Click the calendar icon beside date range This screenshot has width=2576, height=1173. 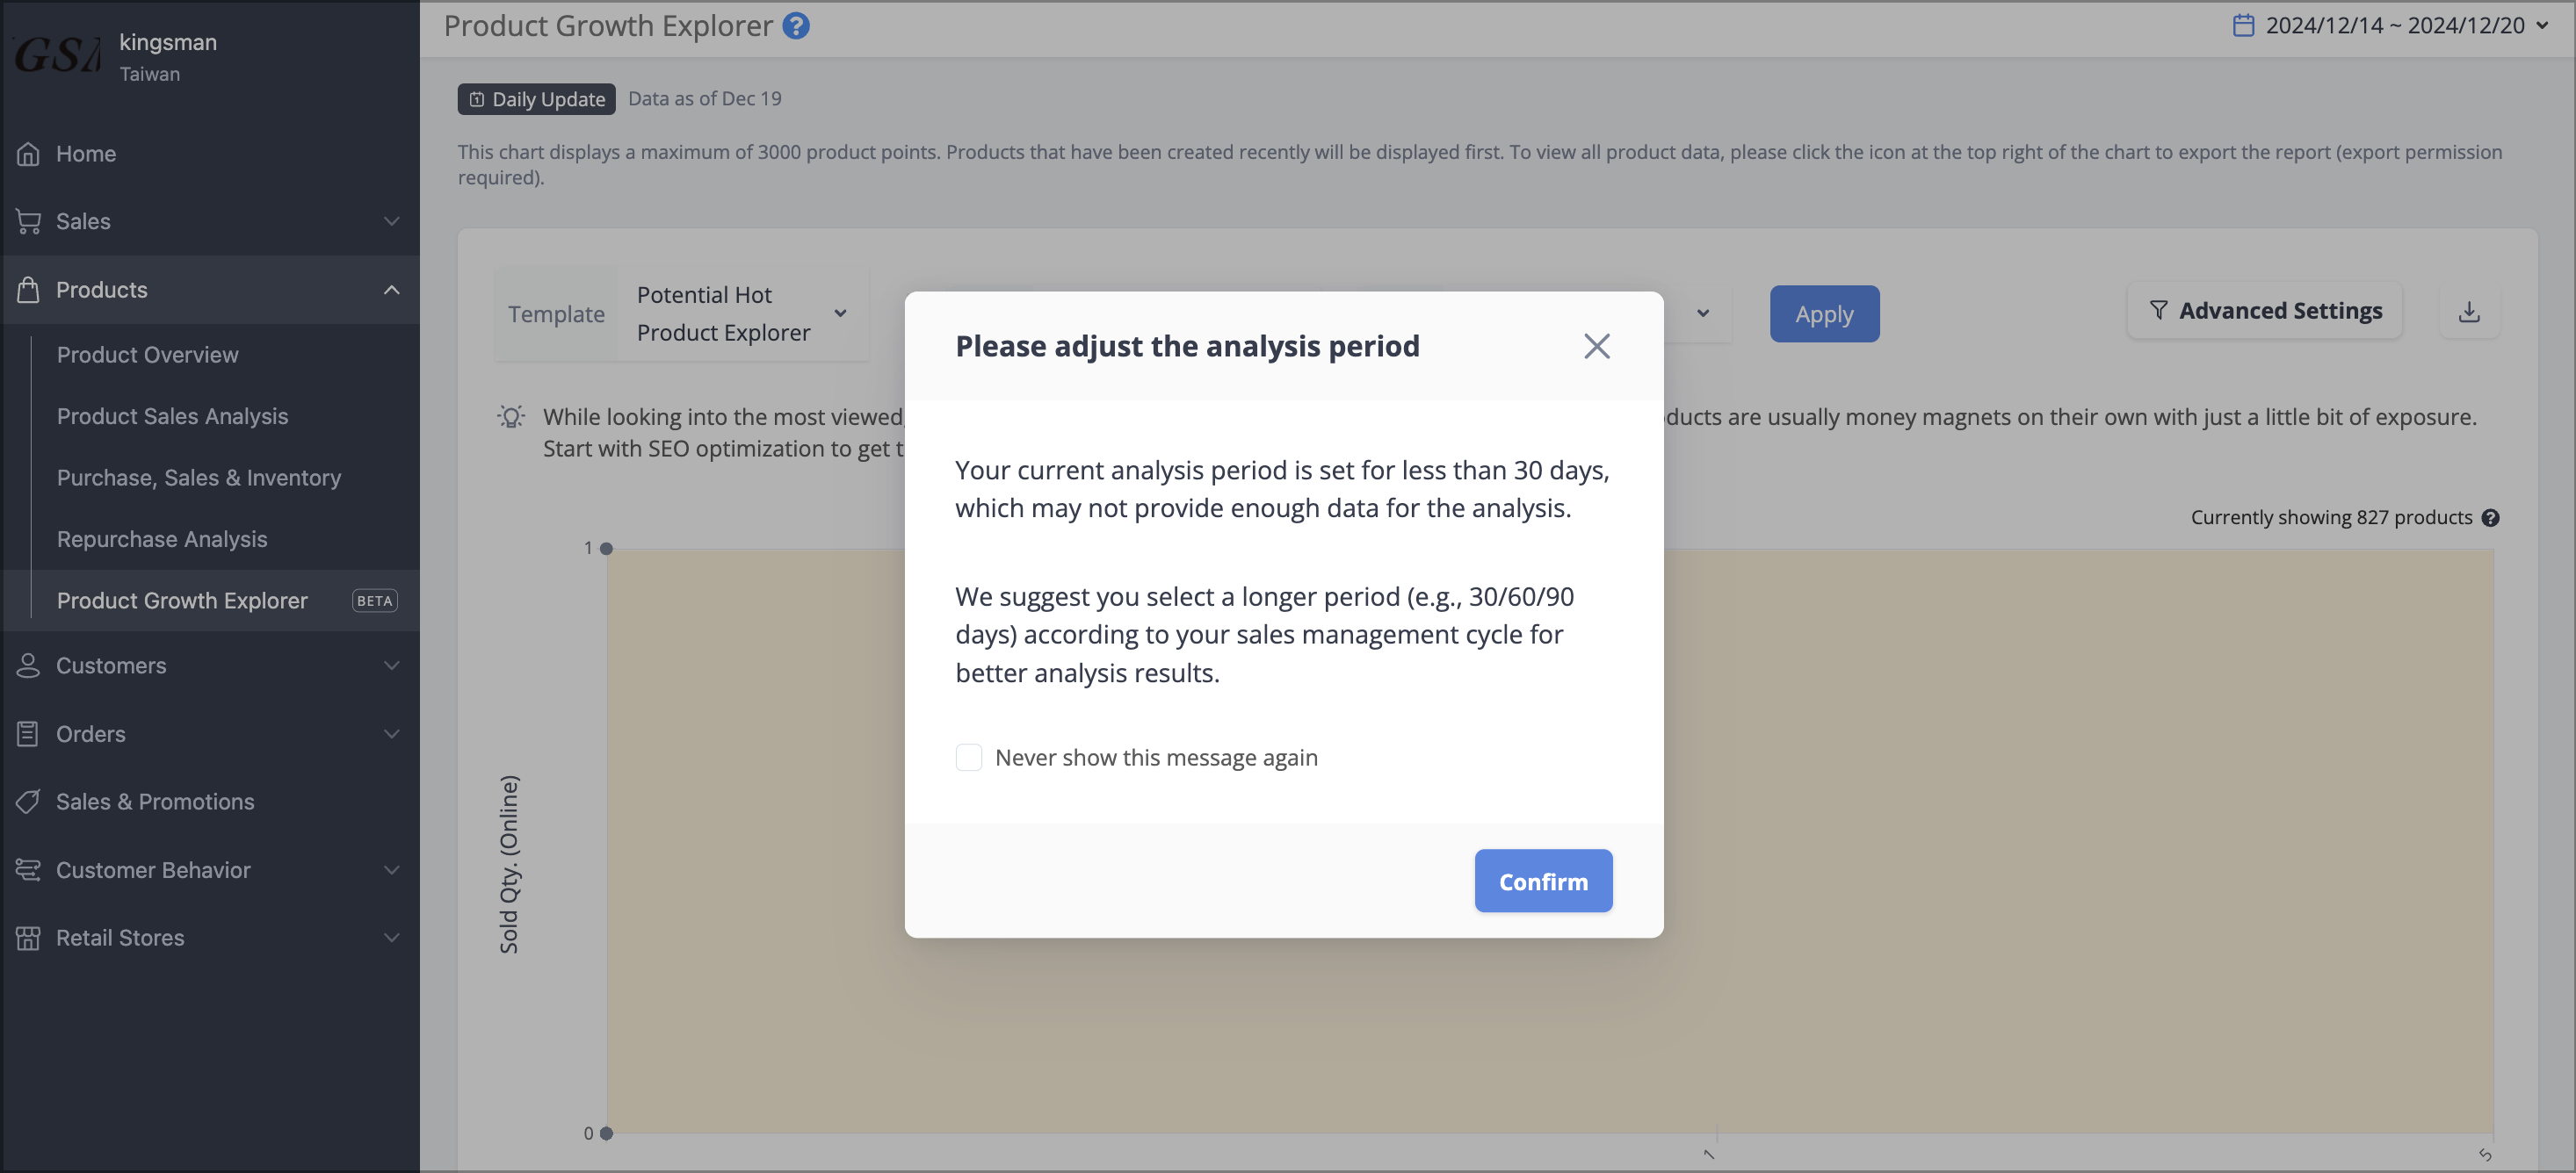pyautogui.click(x=2243, y=25)
